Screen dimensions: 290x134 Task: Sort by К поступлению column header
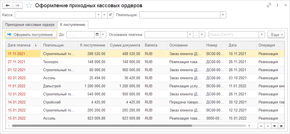tap(93, 45)
